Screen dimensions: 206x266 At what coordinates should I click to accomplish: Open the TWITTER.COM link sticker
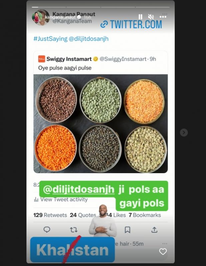coord(131,24)
